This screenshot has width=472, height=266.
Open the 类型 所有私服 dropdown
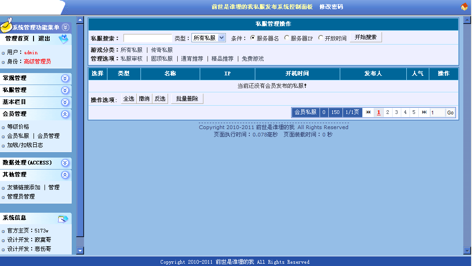tap(208, 38)
